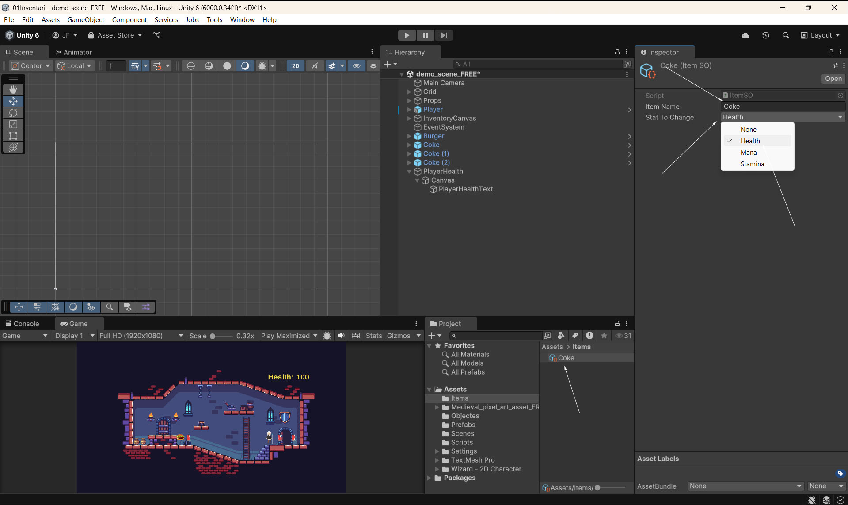The width and height of the screenshot is (848, 505).
Task: Click the global search magnifier icon
Action: click(786, 35)
